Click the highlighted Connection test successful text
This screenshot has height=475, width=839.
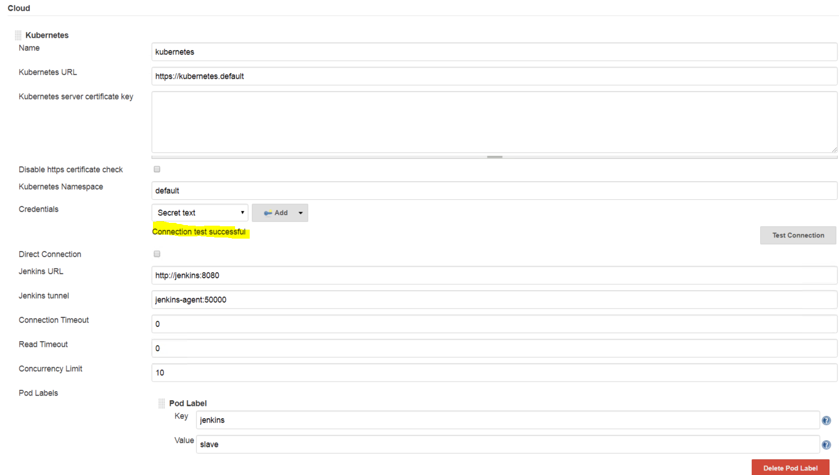click(x=200, y=231)
